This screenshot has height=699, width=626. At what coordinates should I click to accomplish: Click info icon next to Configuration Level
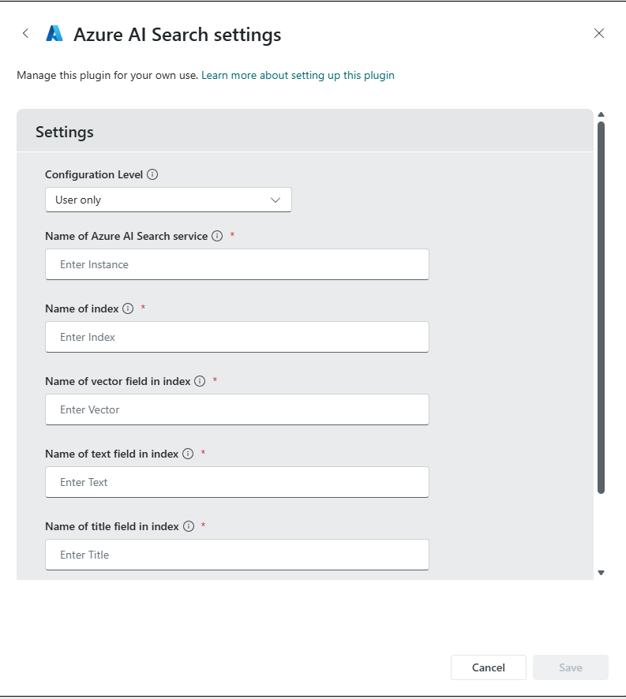(152, 174)
